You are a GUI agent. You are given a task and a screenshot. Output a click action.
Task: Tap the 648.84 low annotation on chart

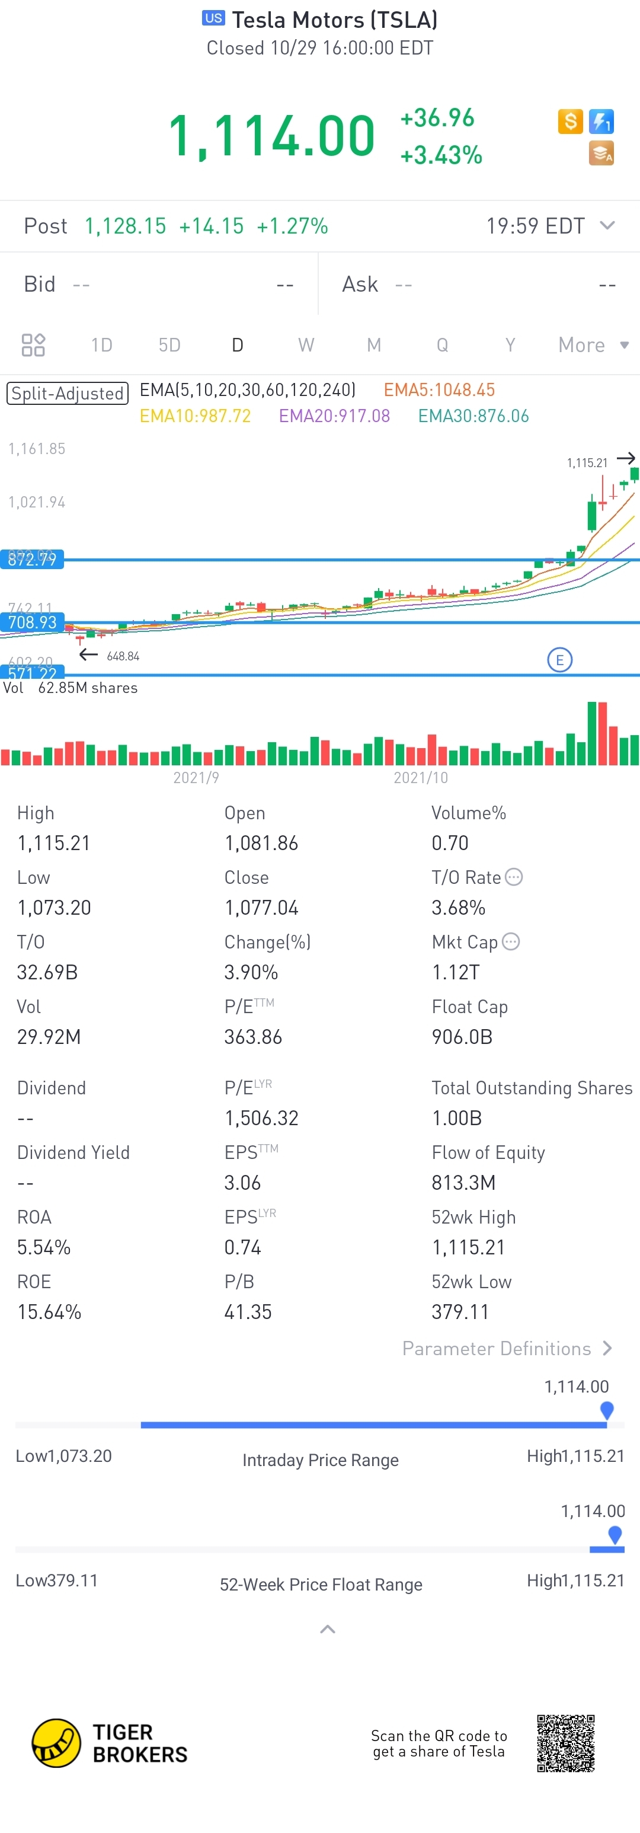[123, 656]
